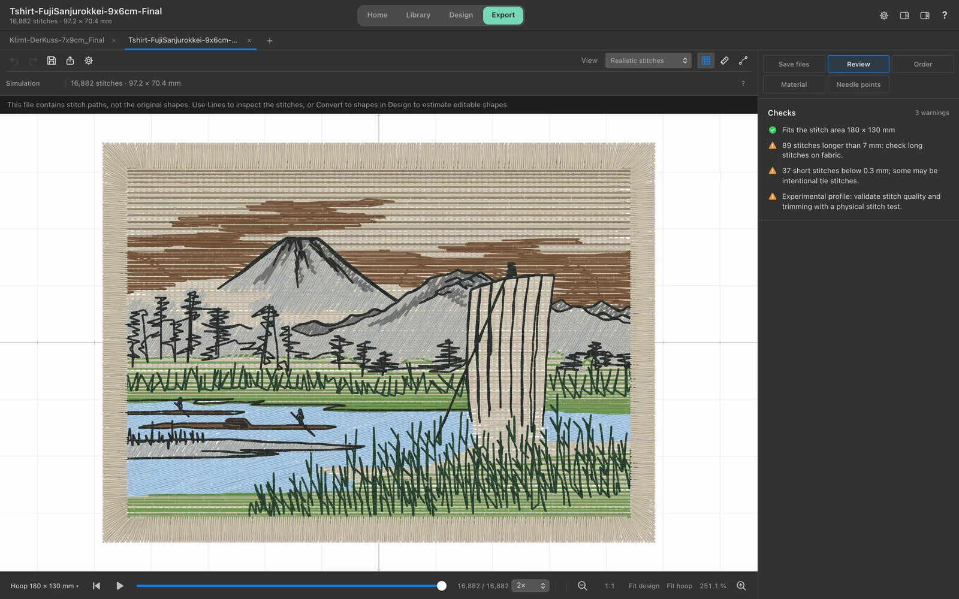This screenshot has height=599, width=959.
Task: Open the Hoop 180 × 130 mm selector
Action: [44, 586]
